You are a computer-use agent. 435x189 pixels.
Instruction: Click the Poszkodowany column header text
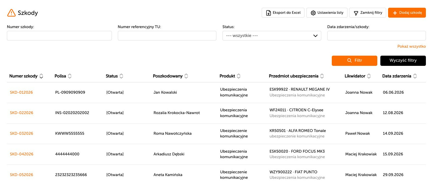point(168,76)
